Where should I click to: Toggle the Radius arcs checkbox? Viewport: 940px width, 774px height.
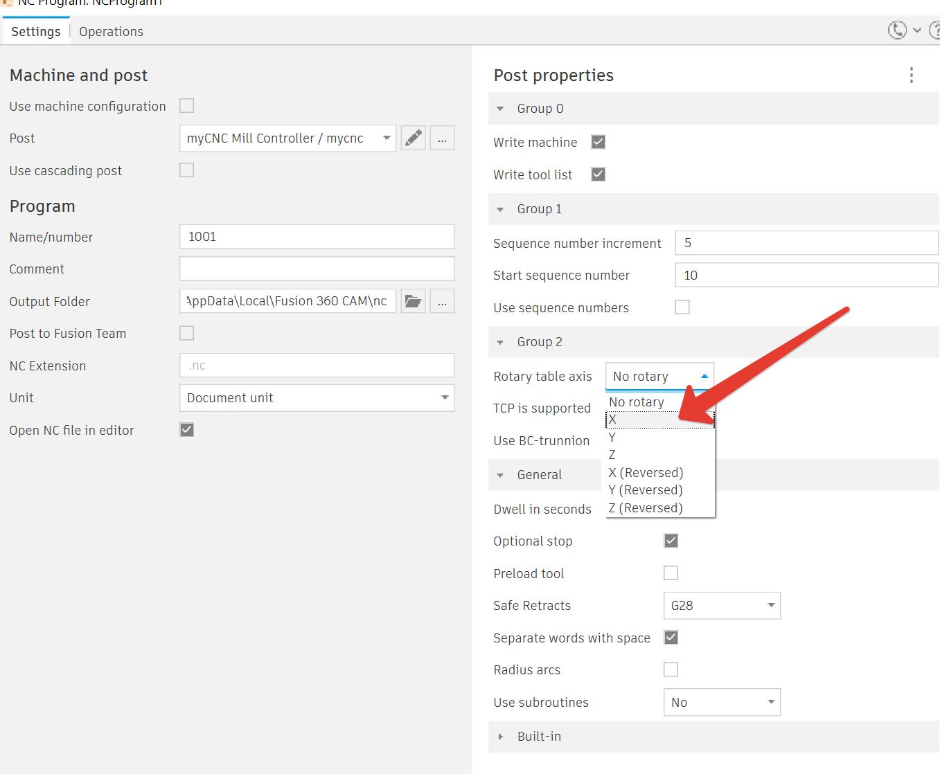[x=671, y=669]
